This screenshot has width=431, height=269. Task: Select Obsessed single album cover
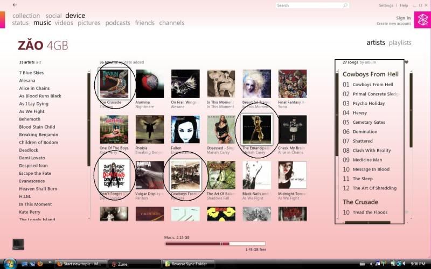(x=221, y=129)
